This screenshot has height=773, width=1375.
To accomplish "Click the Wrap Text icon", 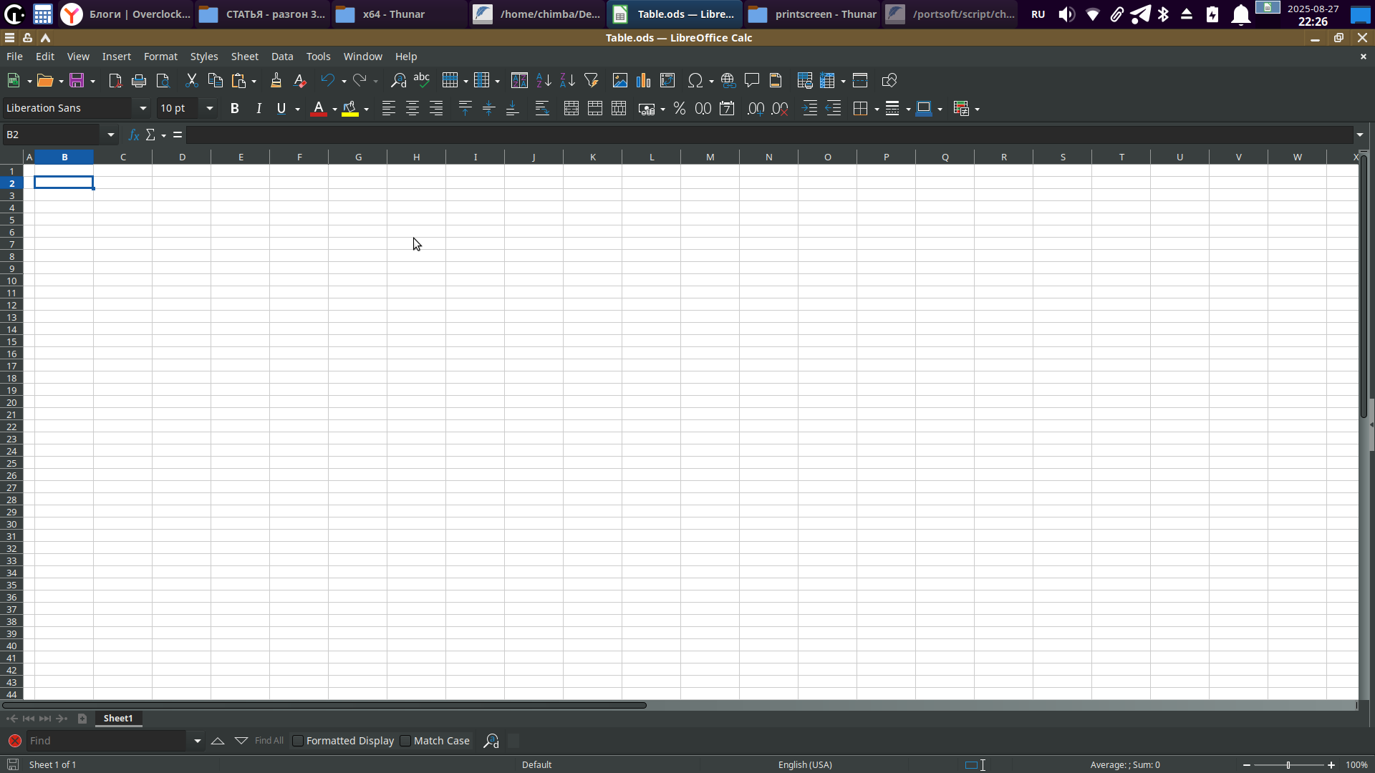I will click(x=542, y=109).
